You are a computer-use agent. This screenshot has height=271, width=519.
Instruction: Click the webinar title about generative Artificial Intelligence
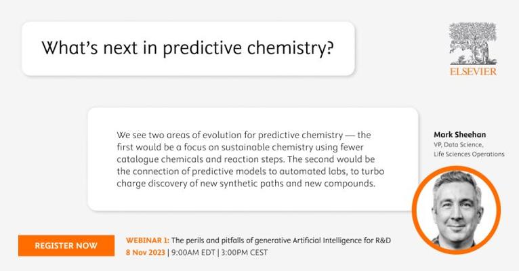pos(281,241)
